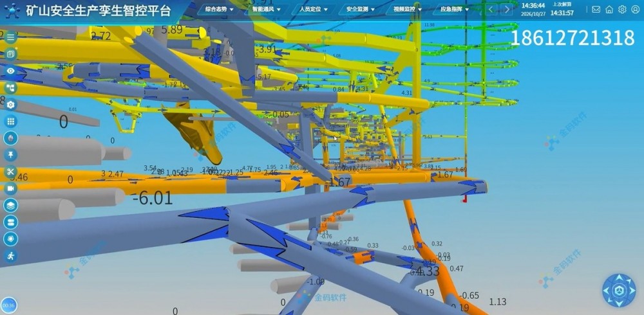Click the next arrow button in top bar
644x315 pixels.
click(x=507, y=10)
